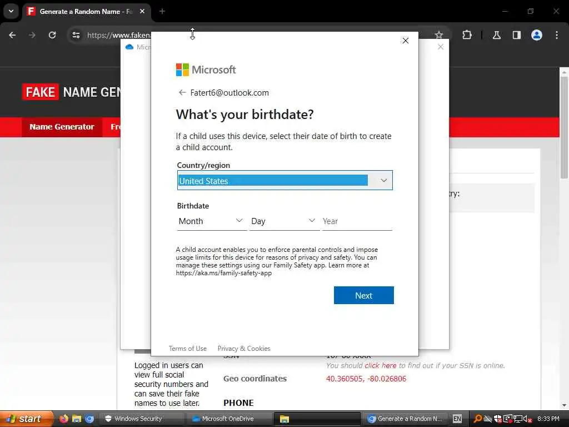Switch to Windows Security taskbar item
The height and width of the screenshot is (427, 569).
tap(142, 419)
